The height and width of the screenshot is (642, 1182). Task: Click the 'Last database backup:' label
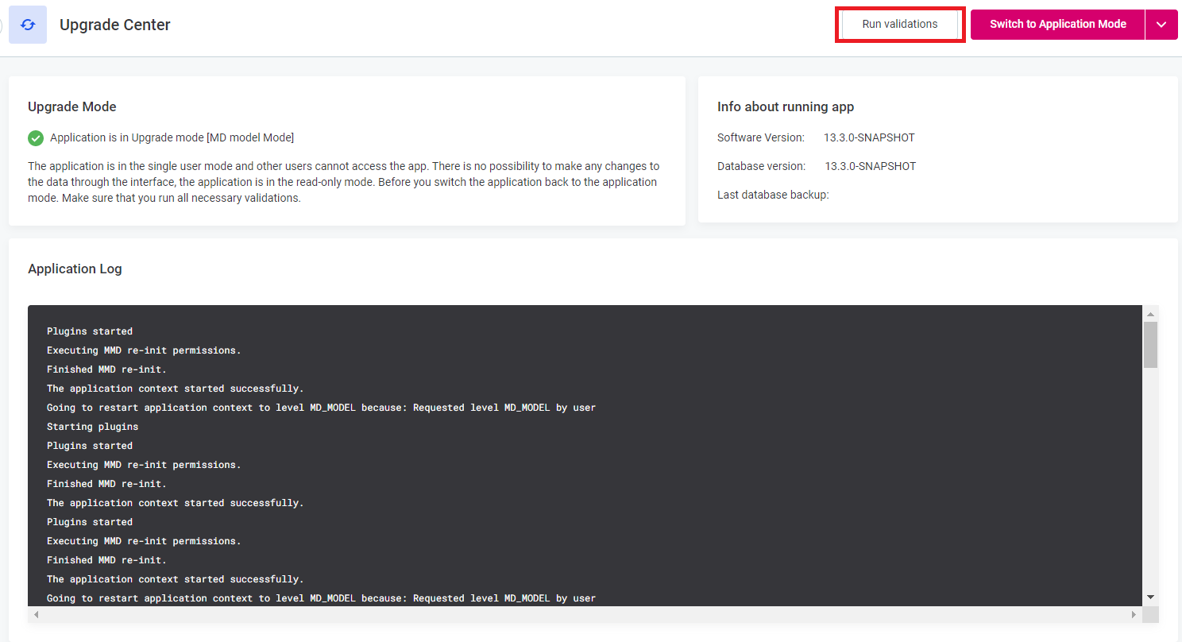pos(773,195)
